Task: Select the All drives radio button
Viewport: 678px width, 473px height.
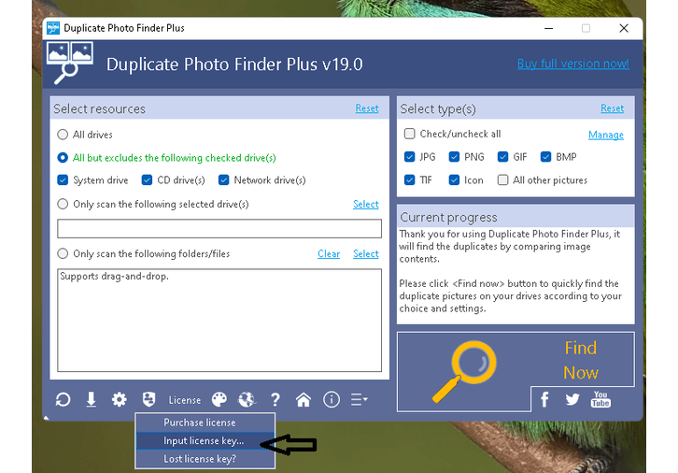Action: tap(63, 135)
